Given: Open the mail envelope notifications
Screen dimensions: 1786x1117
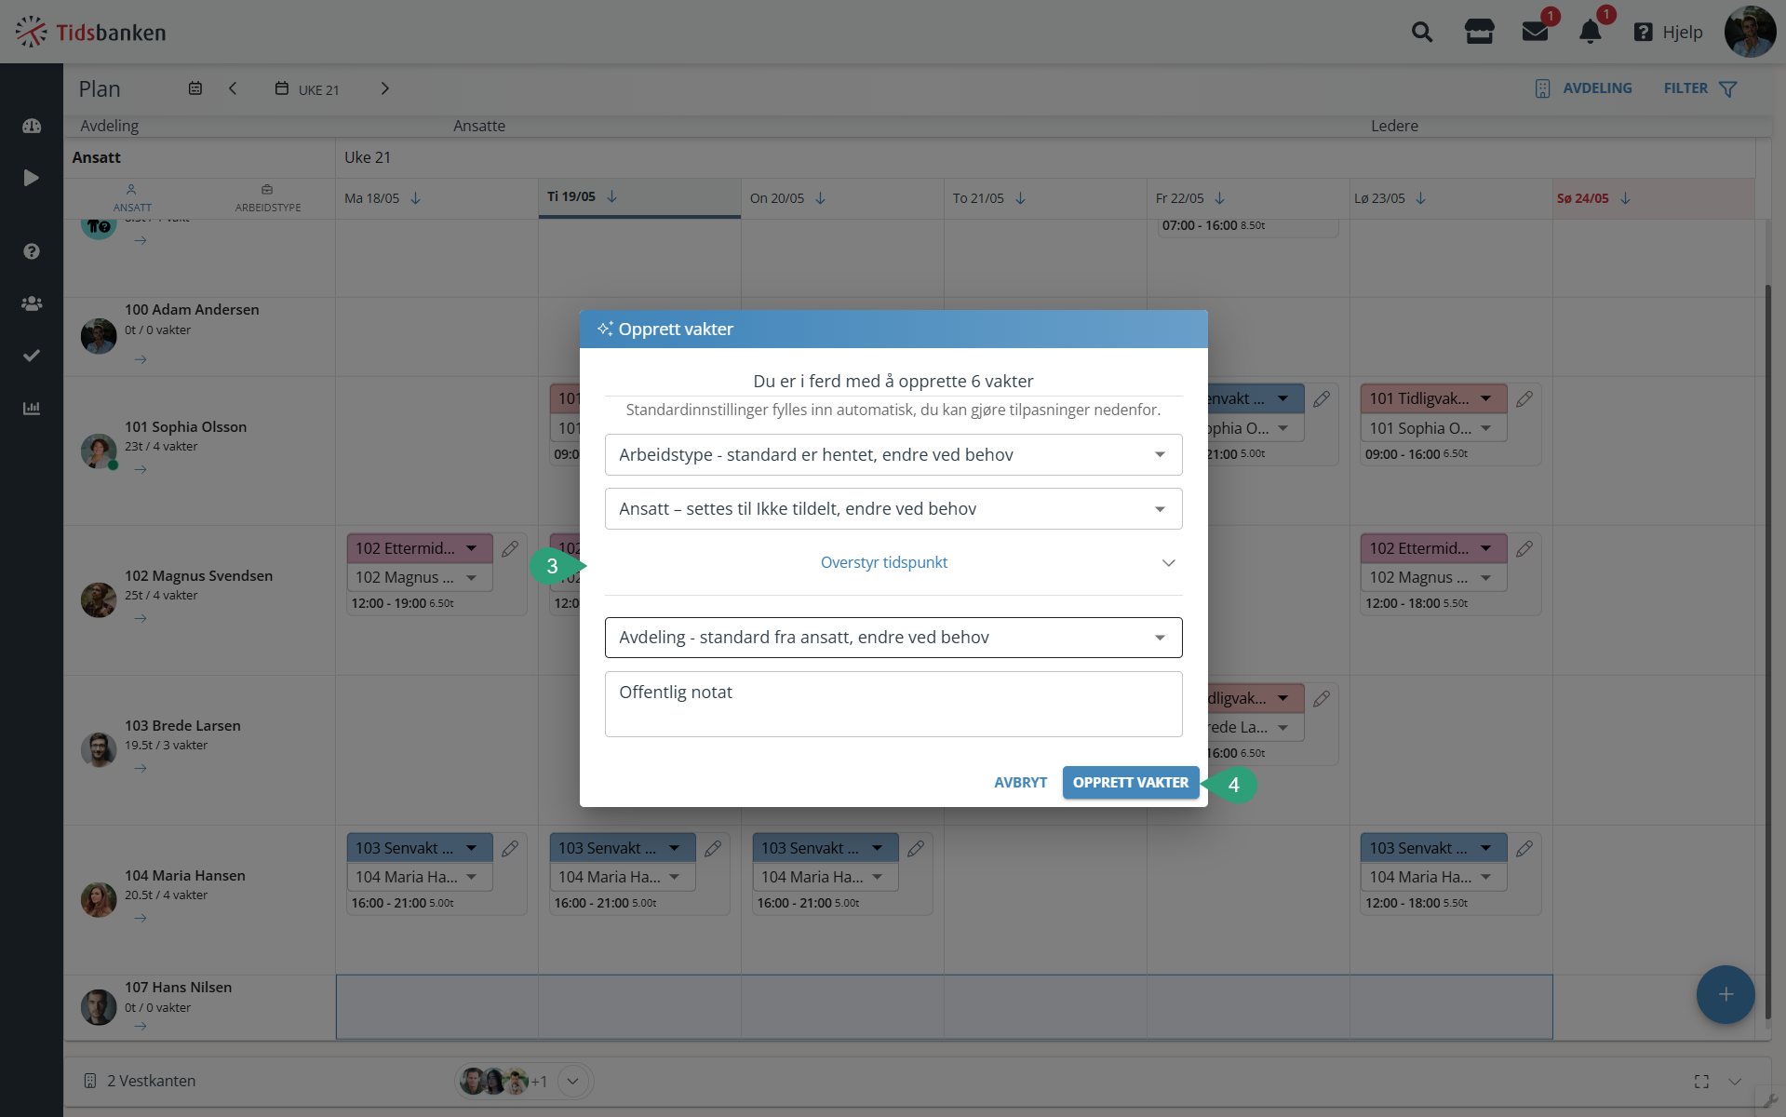Looking at the screenshot, I should pyautogui.click(x=1535, y=33).
